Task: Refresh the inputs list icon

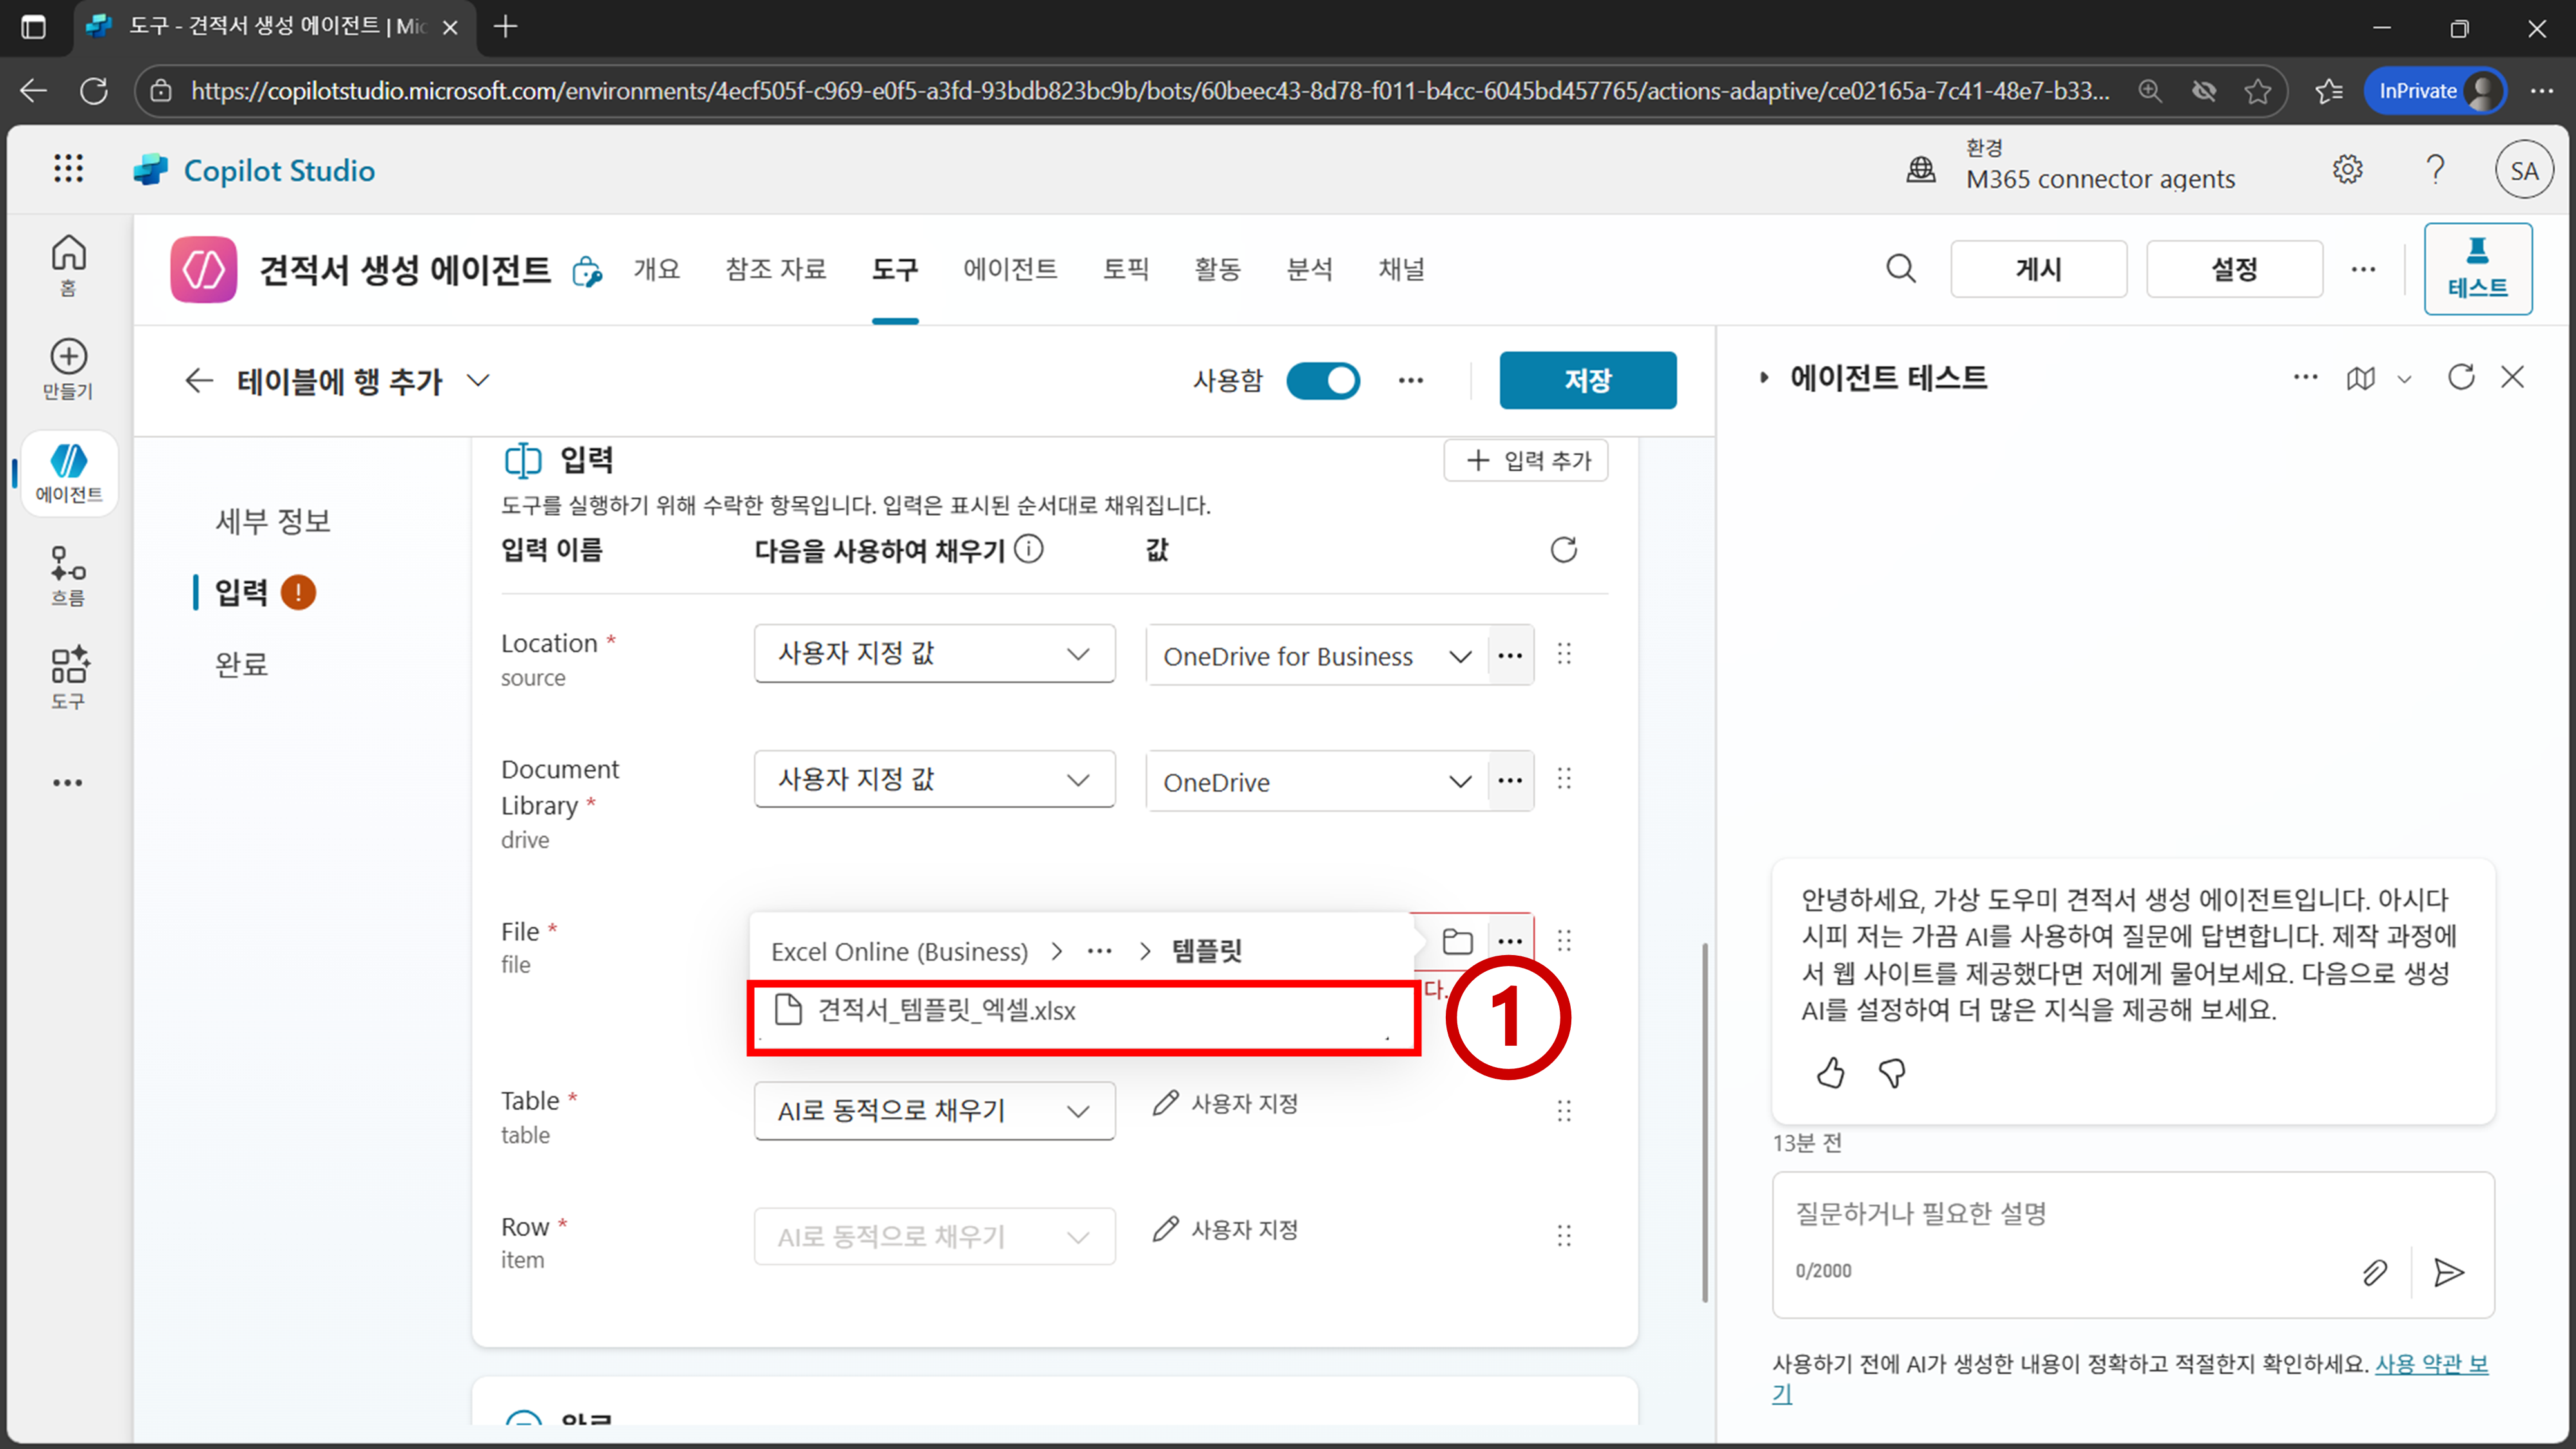Action: (1563, 550)
